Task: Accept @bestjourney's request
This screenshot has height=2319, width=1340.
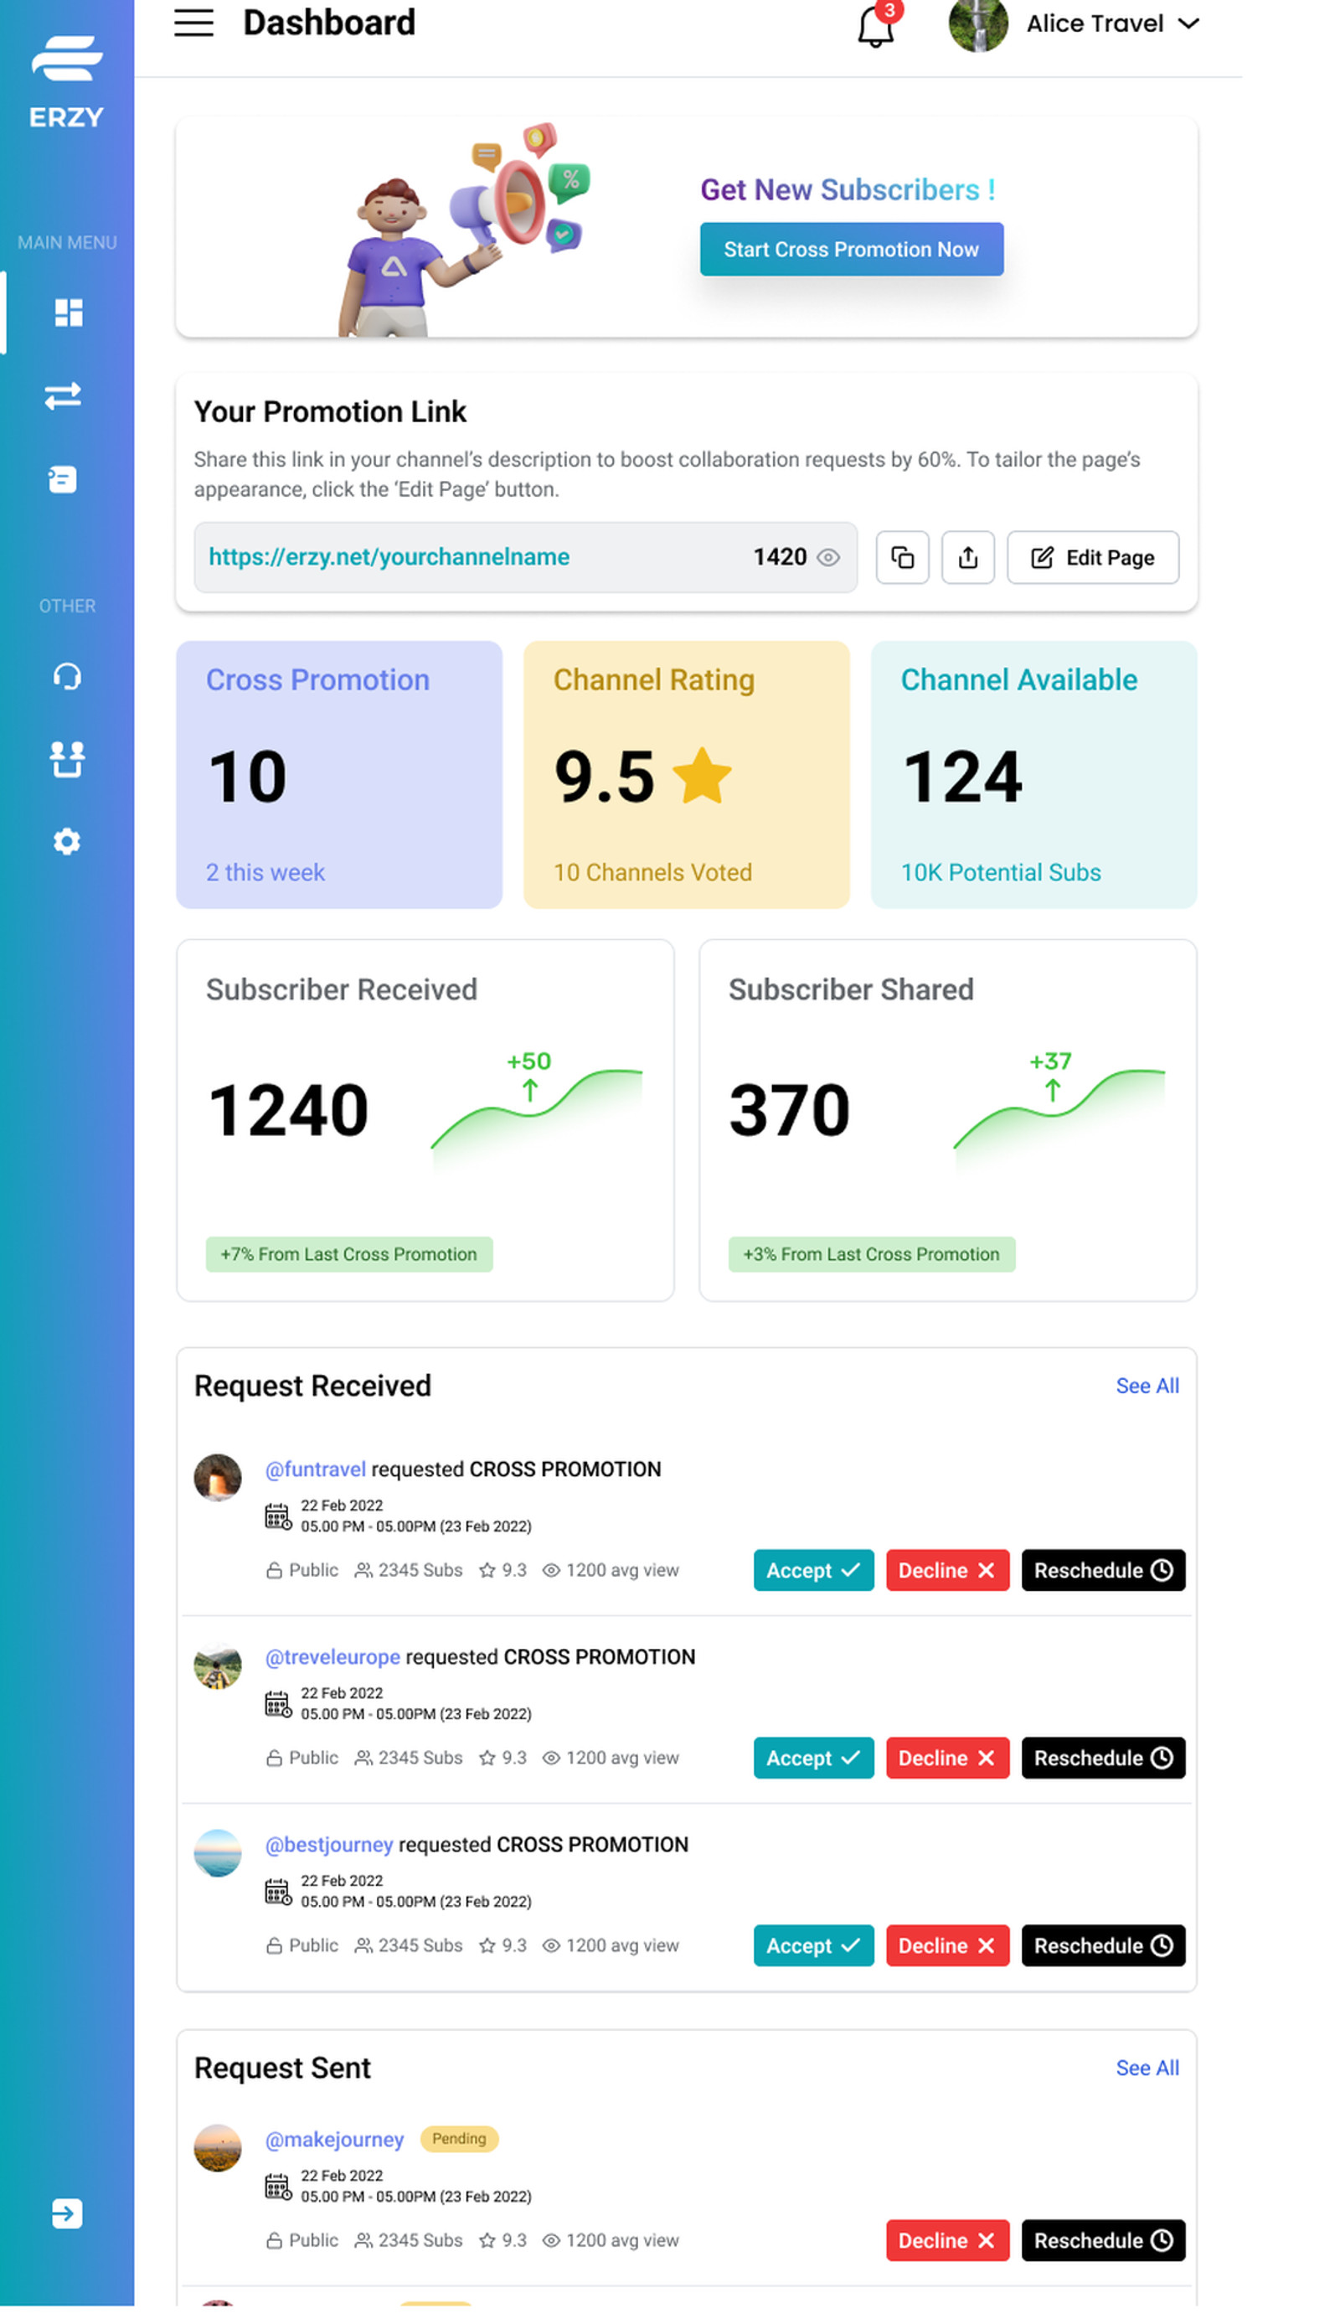Action: (813, 1945)
